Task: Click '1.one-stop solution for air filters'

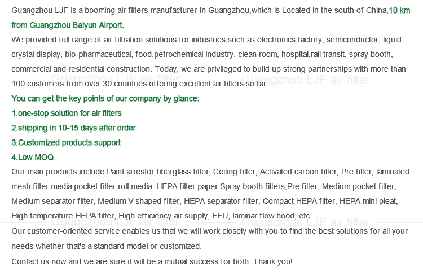Action: 67,113
